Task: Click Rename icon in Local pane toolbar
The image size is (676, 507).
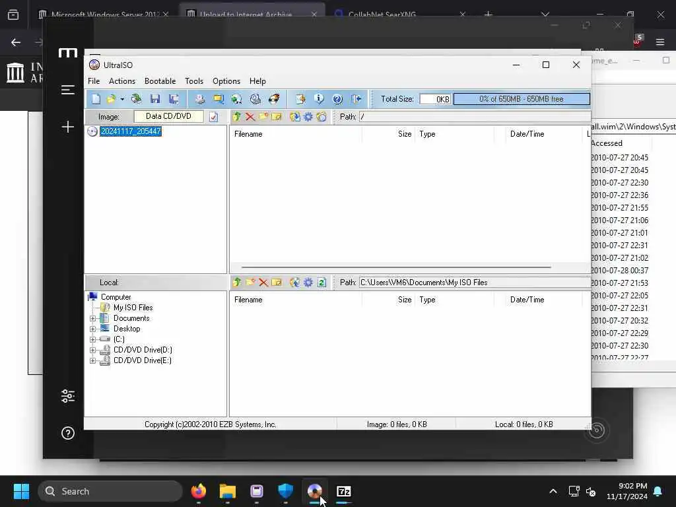Action: 277,283
